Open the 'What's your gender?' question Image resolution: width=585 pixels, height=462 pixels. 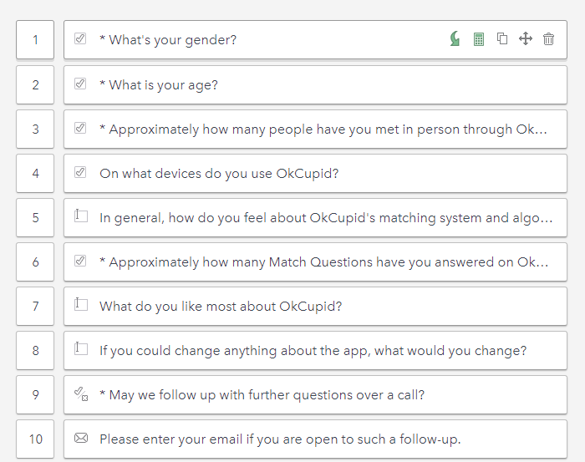(315, 39)
